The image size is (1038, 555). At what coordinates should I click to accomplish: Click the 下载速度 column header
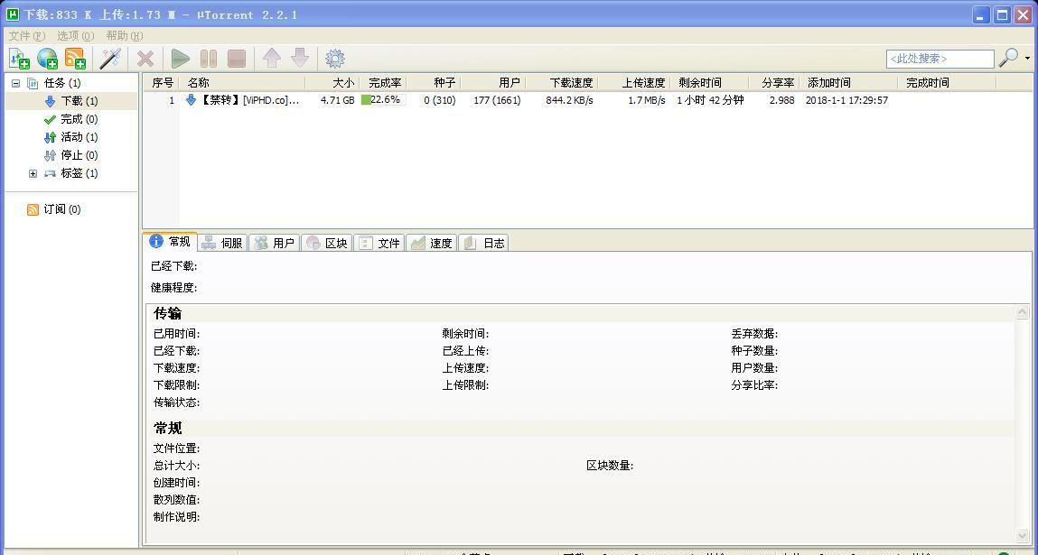tap(562, 83)
